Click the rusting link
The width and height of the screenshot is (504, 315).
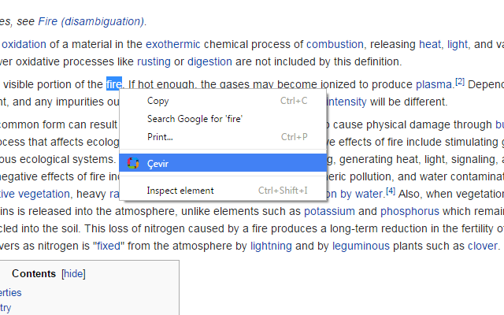tap(154, 61)
